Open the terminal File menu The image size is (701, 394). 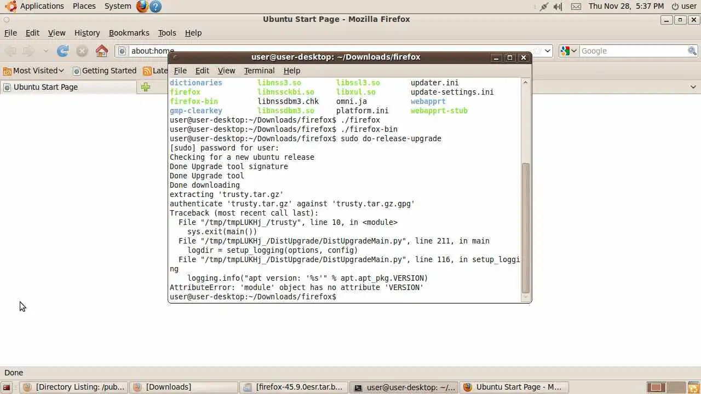[180, 71]
